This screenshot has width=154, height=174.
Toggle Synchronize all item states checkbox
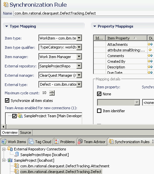pos(7,101)
